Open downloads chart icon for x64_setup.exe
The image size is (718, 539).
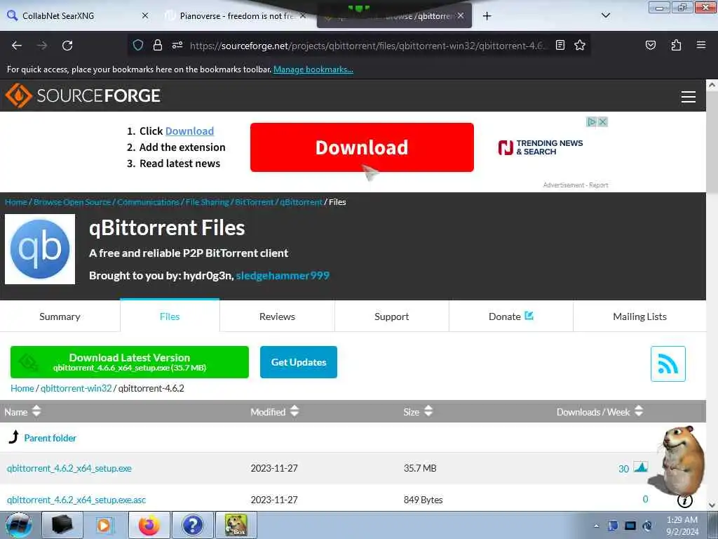pyautogui.click(x=641, y=467)
